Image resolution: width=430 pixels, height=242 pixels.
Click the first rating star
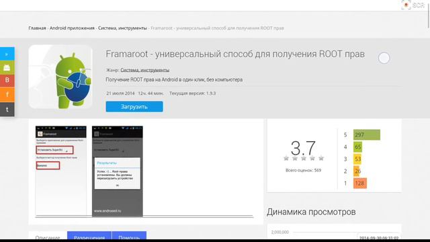(286, 158)
